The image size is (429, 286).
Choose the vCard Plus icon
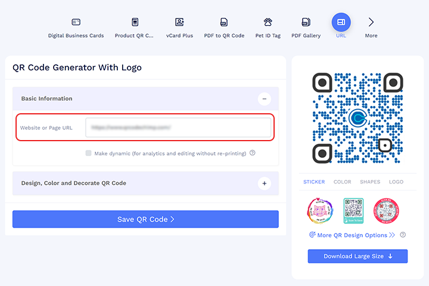(179, 23)
